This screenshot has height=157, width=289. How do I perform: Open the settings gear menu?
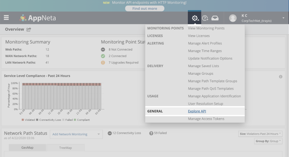point(195,18)
